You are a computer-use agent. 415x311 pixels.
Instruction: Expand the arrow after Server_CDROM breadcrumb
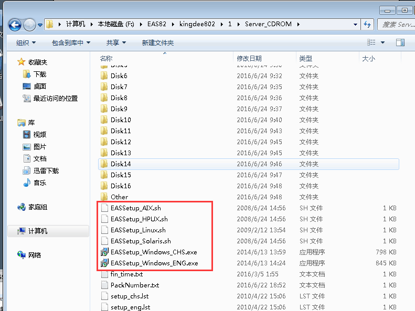pyautogui.click(x=299, y=24)
